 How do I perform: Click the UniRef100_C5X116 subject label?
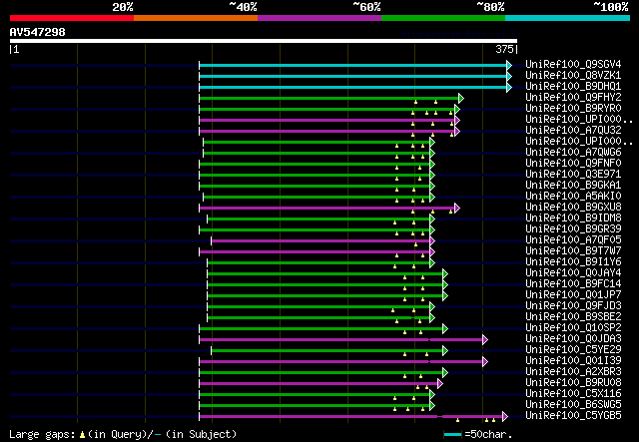pos(573,393)
